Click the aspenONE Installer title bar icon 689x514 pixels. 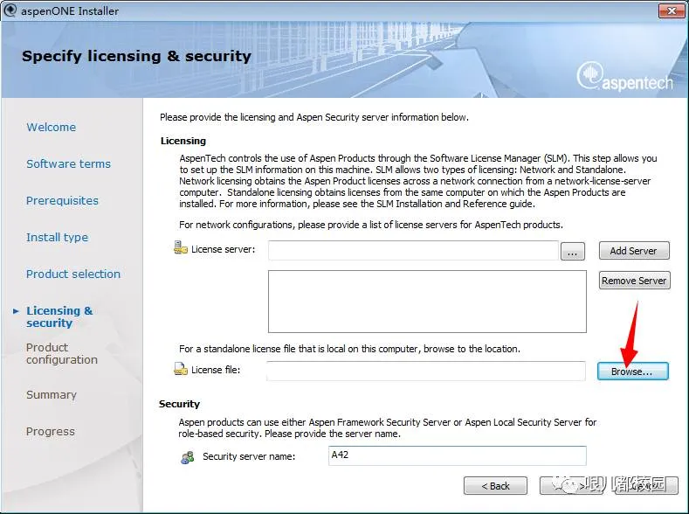tap(10, 10)
